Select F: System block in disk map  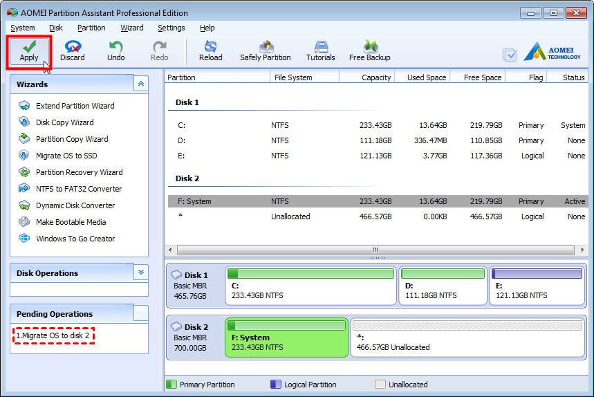click(286, 338)
